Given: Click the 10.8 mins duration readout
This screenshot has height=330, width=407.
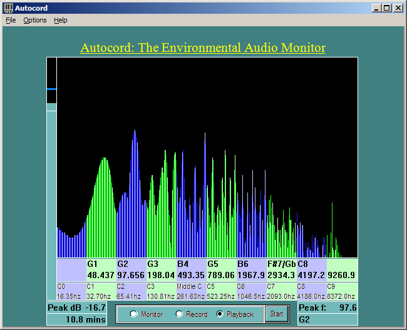Looking at the screenshot, I should point(76,319).
